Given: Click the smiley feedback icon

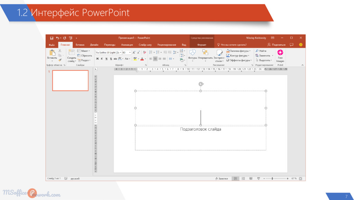Looking at the screenshot, I should (x=301, y=45).
